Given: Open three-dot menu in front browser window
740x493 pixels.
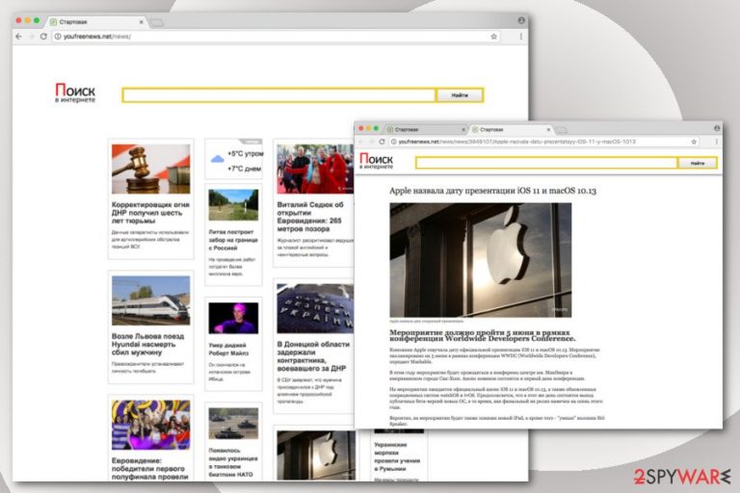Looking at the screenshot, I should [717, 142].
